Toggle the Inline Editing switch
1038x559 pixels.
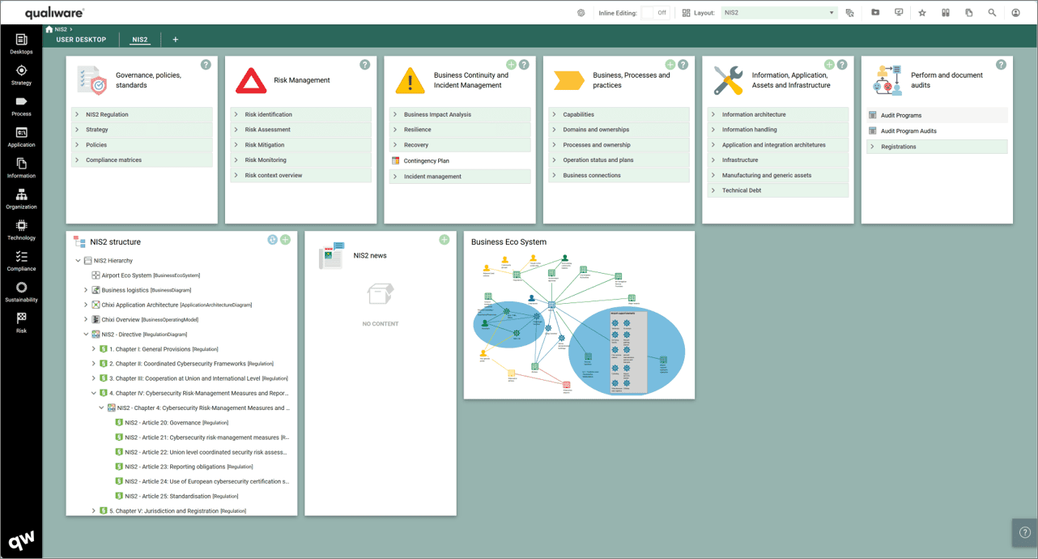click(654, 13)
